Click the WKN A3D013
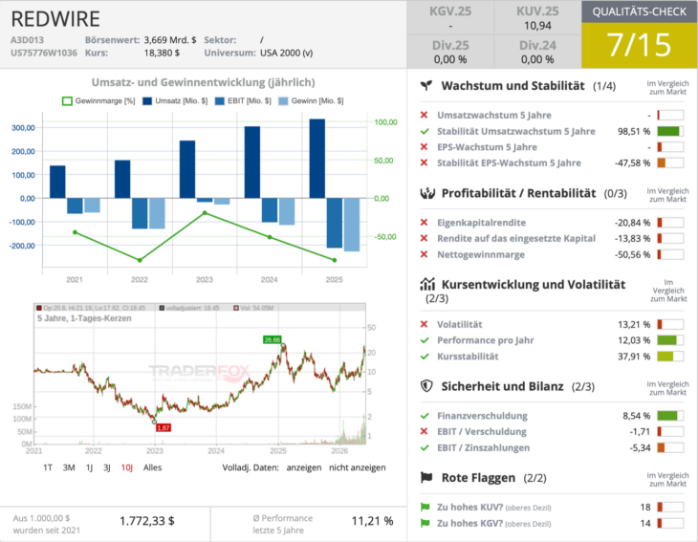 point(27,39)
